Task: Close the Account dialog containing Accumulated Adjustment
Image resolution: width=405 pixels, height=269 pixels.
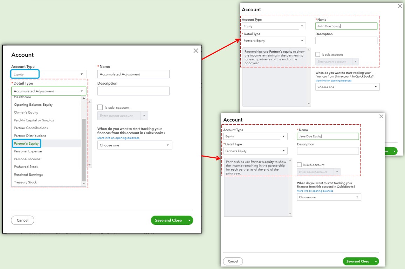Action: click(196, 51)
